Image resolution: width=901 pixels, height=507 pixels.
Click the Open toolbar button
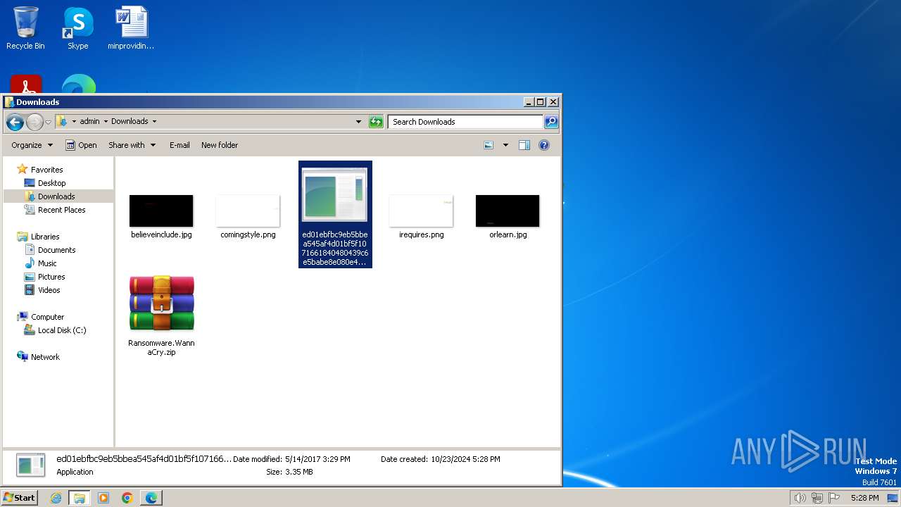pyautogui.click(x=81, y=145)
